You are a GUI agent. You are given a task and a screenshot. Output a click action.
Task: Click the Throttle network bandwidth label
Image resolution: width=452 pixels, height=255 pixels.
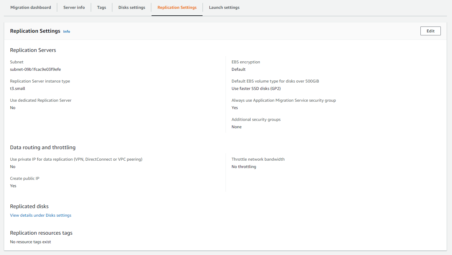[258, 159]
